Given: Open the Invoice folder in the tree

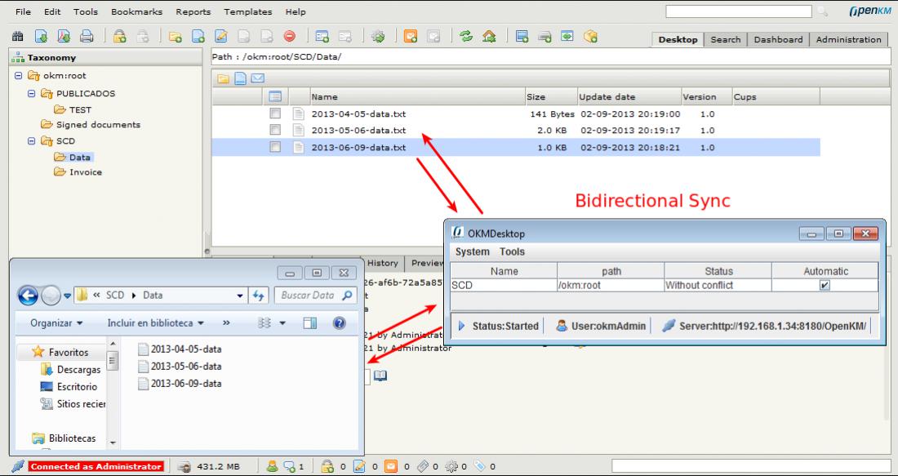Looking at the screenshot, I should click(85, 172).
